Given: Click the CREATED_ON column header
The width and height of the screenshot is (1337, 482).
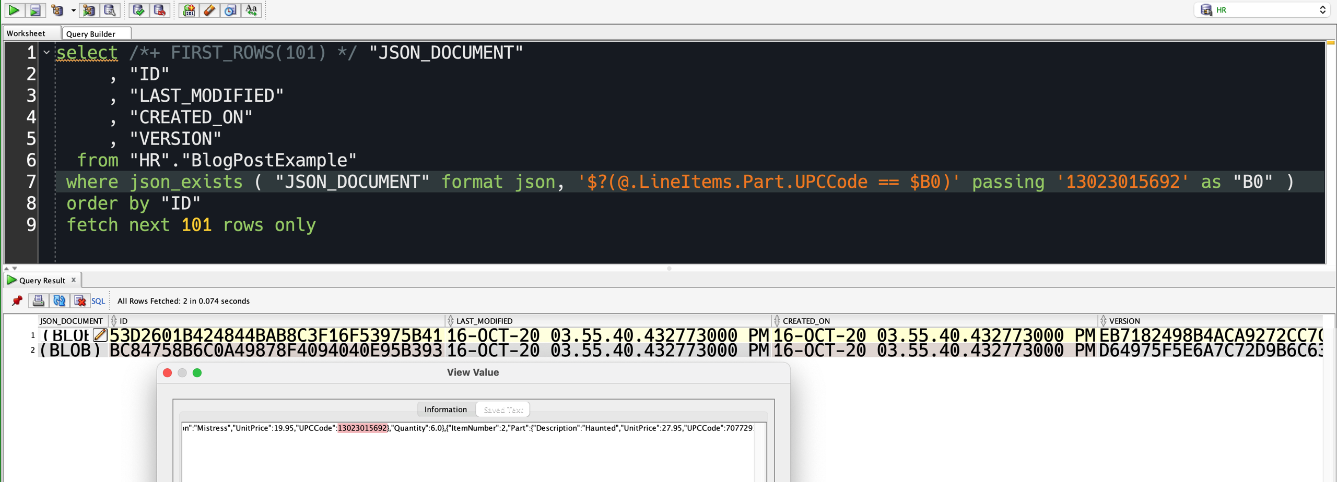Looking at the screenshot, I should tap(935, 321).
